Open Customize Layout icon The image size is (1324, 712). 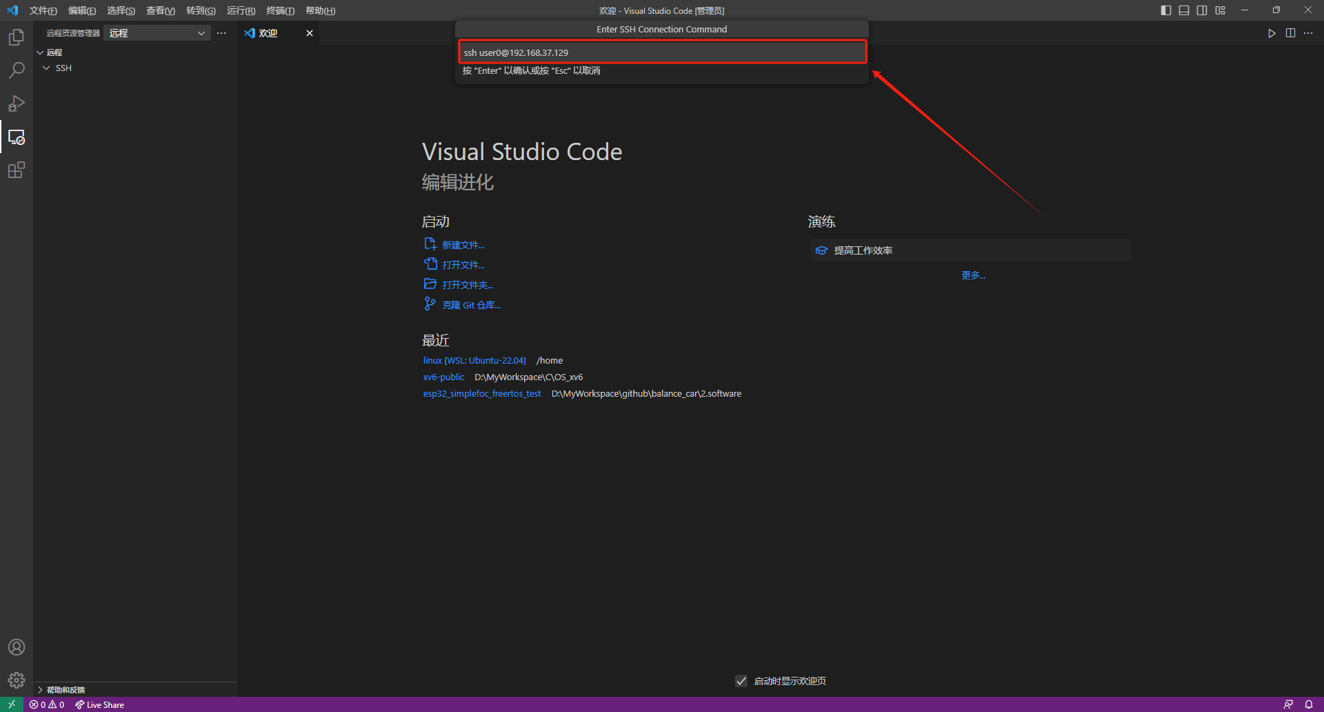point(1221,10)
